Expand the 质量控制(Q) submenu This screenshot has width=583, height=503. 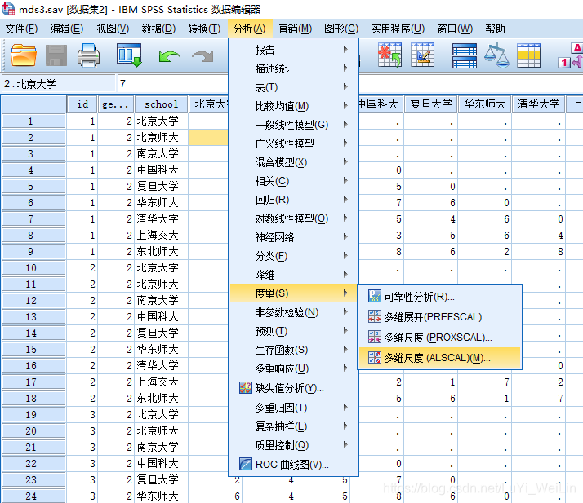tap(293, 445)
